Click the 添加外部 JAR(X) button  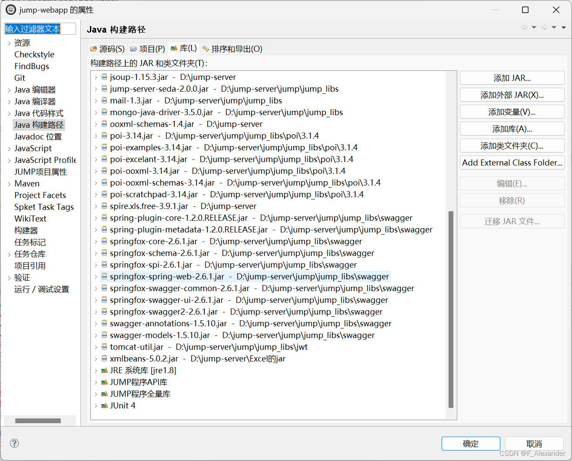pyautogui.click(x=512, y=95)
